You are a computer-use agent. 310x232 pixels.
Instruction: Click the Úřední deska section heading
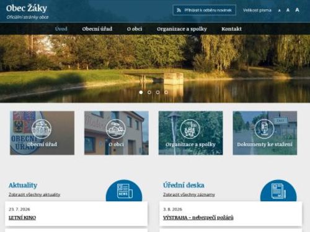(184, 185)
